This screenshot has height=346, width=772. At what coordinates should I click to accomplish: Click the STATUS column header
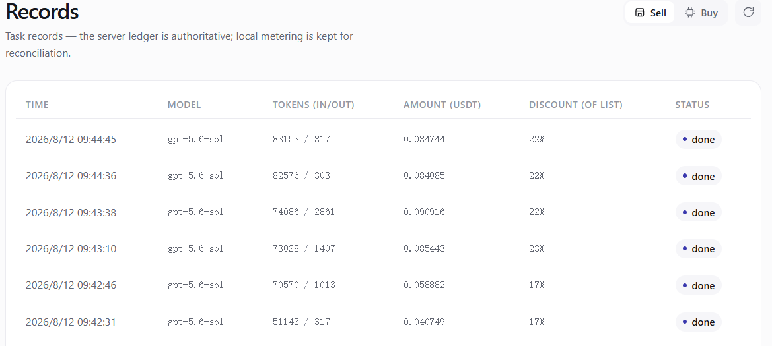click(x=692, y=105)
